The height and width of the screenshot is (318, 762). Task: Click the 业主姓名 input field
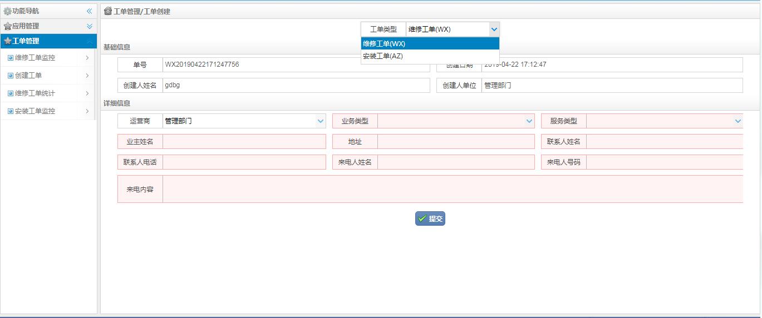pos(244,142)
